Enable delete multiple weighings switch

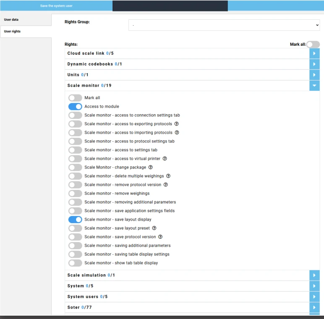75,176
